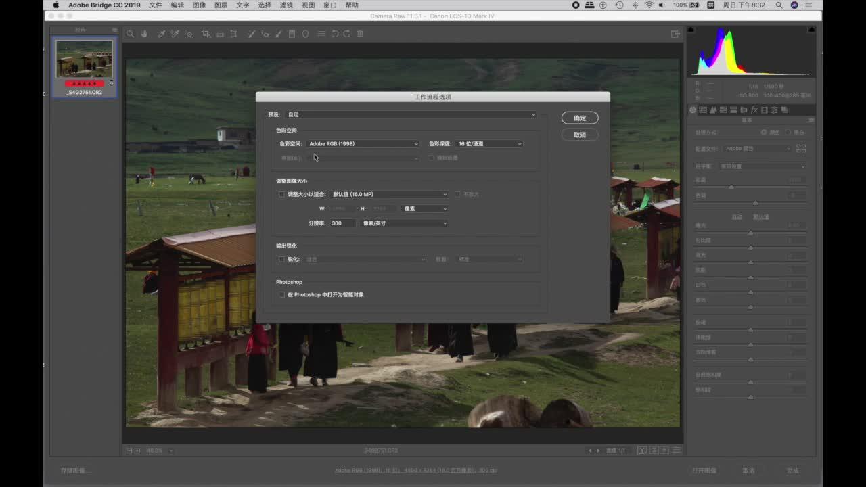Viewport: 866px width, 487px height.
Task: Enable the 调整大小以适合 checkbox
Action: 282,195
